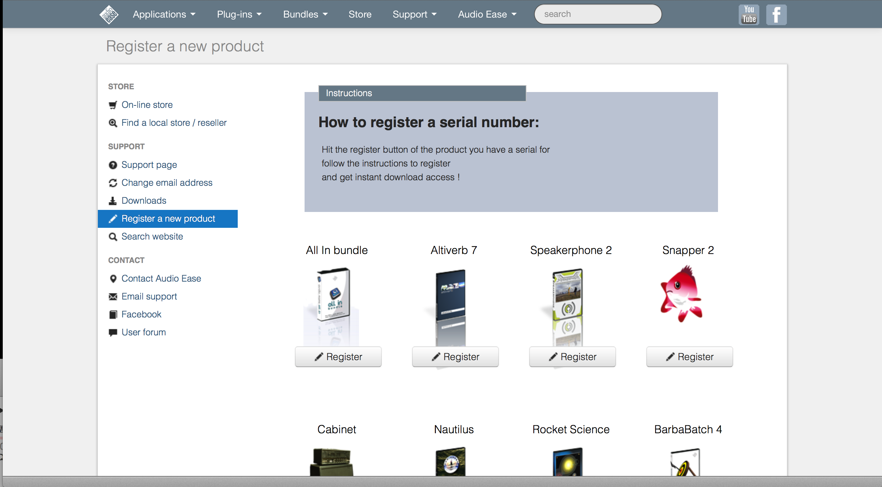Open Contact Audio Ease link
This screenshot has width=882, height=487.
pos(161,278)
